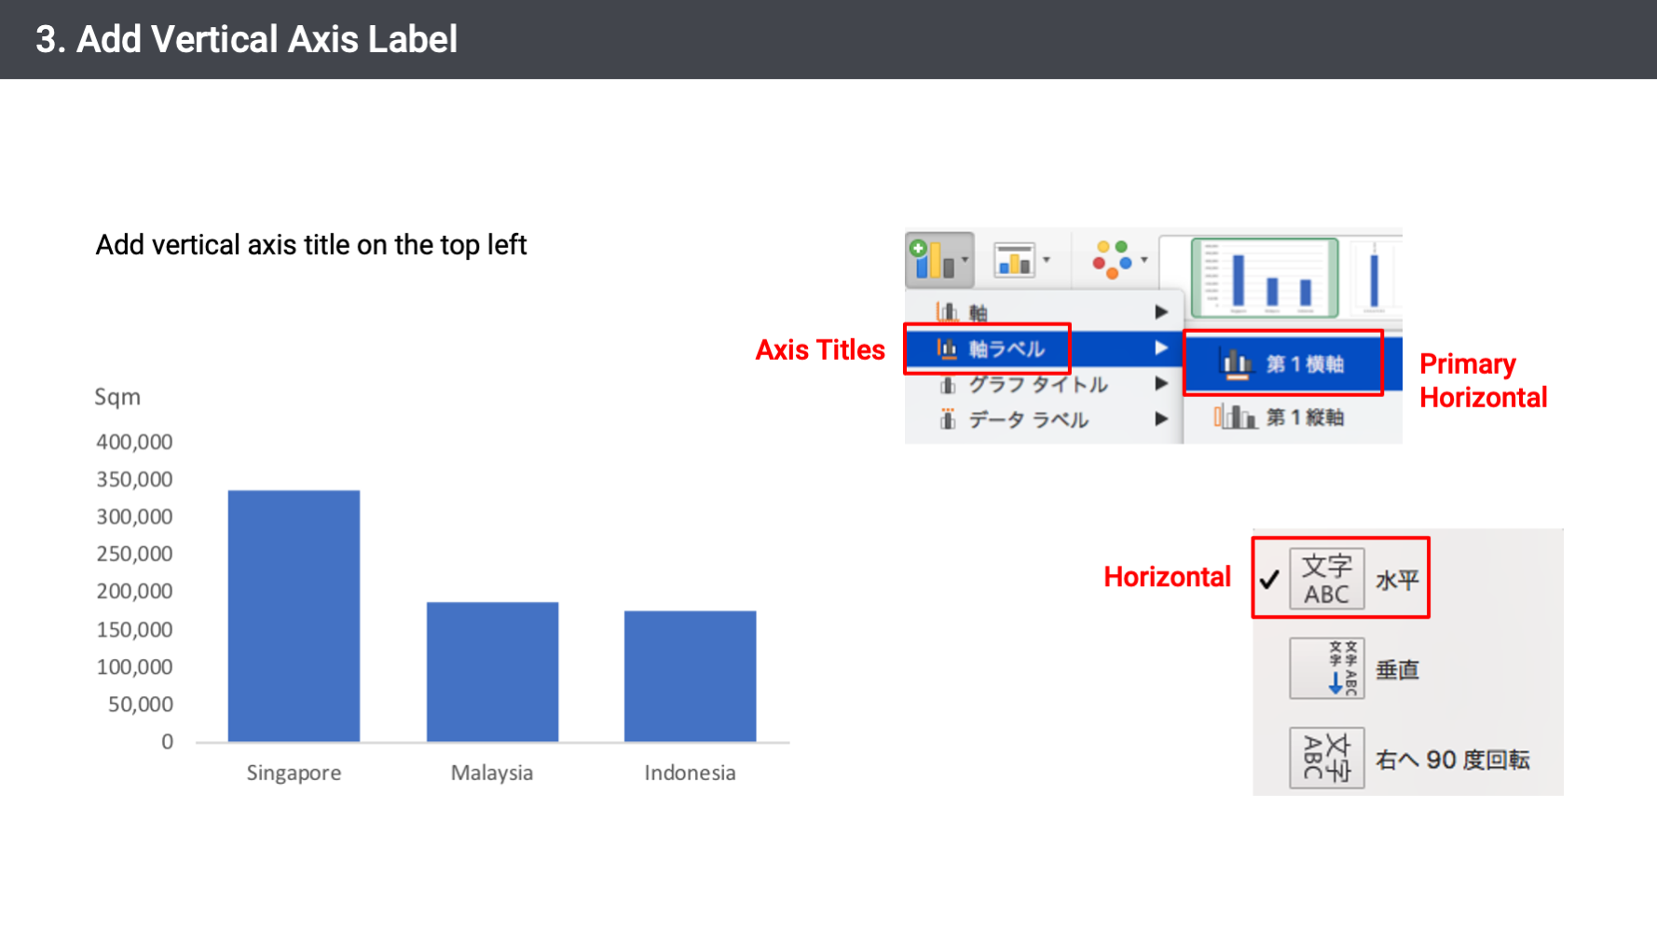
Task: Click the vertical text direction icon
Action: [x=1326, y=668]
